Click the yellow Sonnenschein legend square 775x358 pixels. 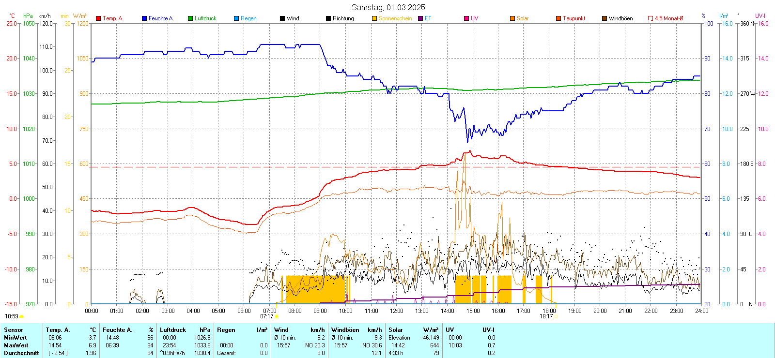tap(374, 18)
